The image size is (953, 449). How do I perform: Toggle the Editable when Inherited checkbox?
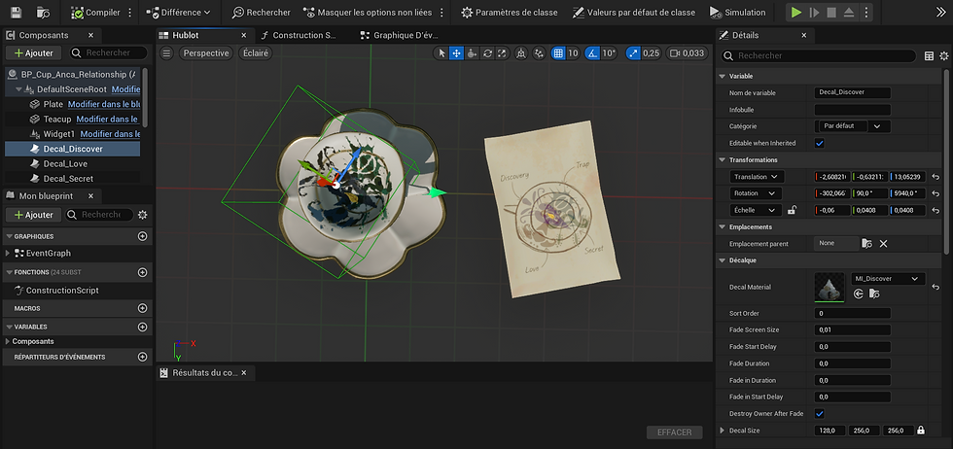click(819, 143)
